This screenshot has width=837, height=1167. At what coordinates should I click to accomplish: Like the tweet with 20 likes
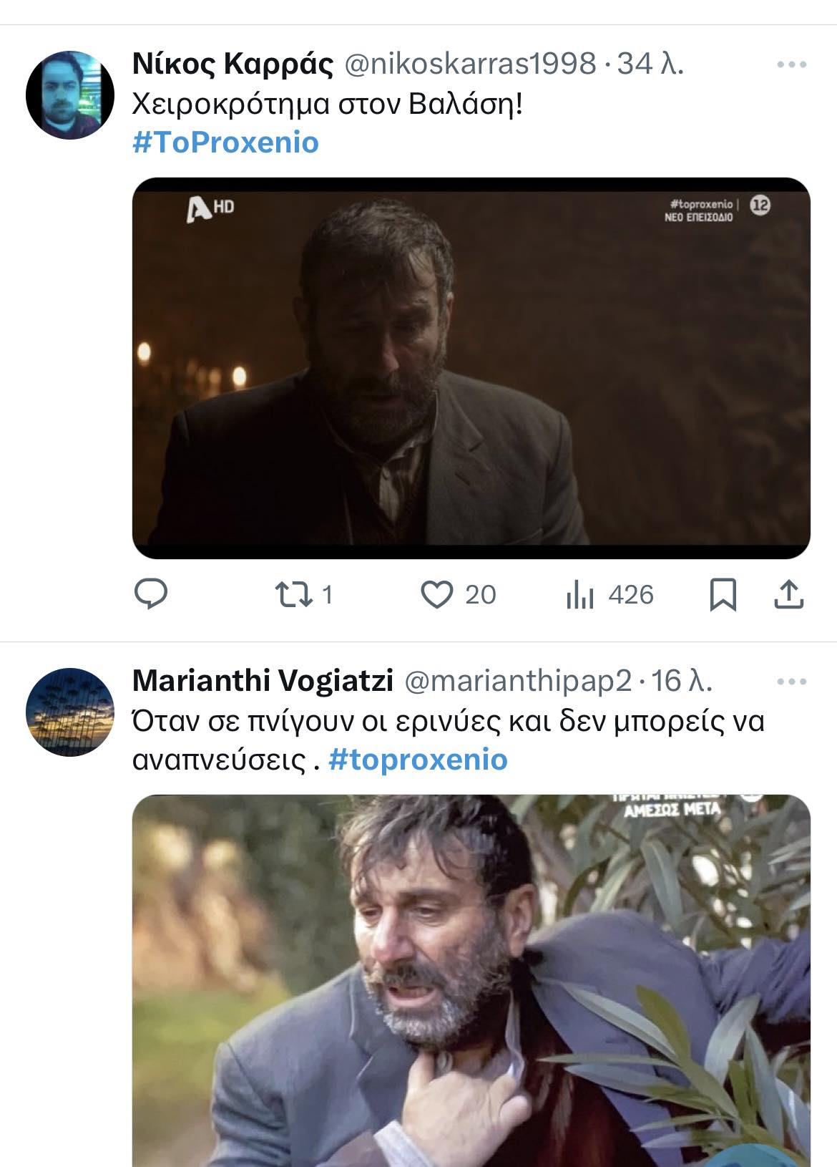436,594
